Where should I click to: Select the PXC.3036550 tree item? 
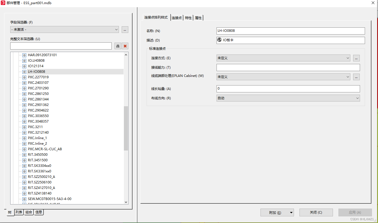[38, 116]
